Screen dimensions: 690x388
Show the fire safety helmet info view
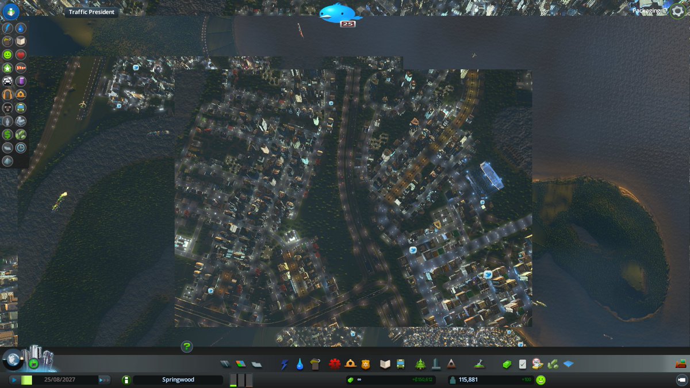pos(21,94)
